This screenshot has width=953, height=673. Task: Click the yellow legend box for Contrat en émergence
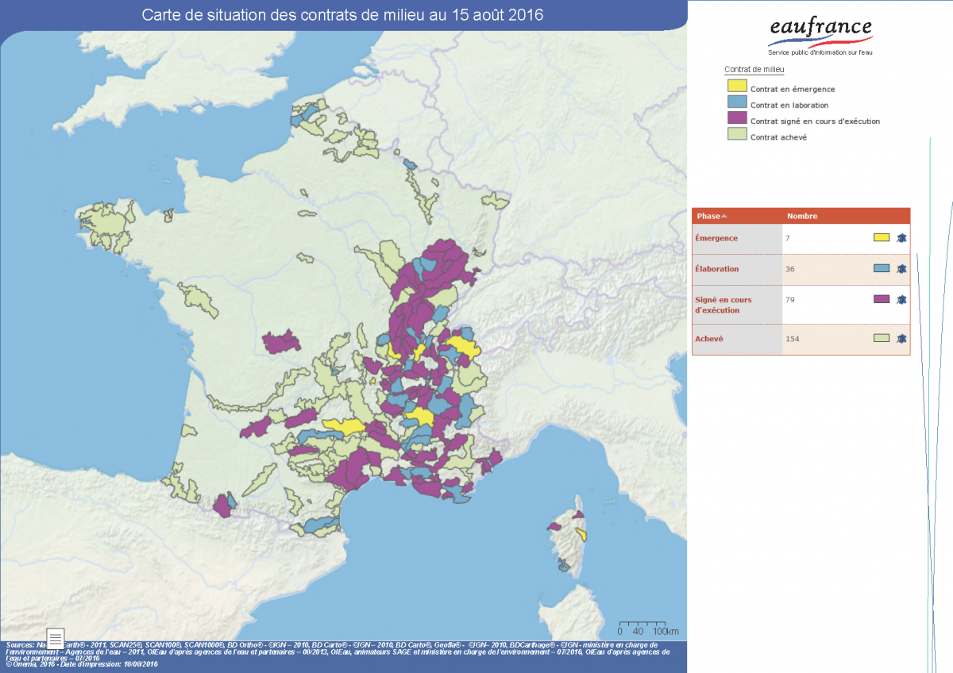coord(737,86)
